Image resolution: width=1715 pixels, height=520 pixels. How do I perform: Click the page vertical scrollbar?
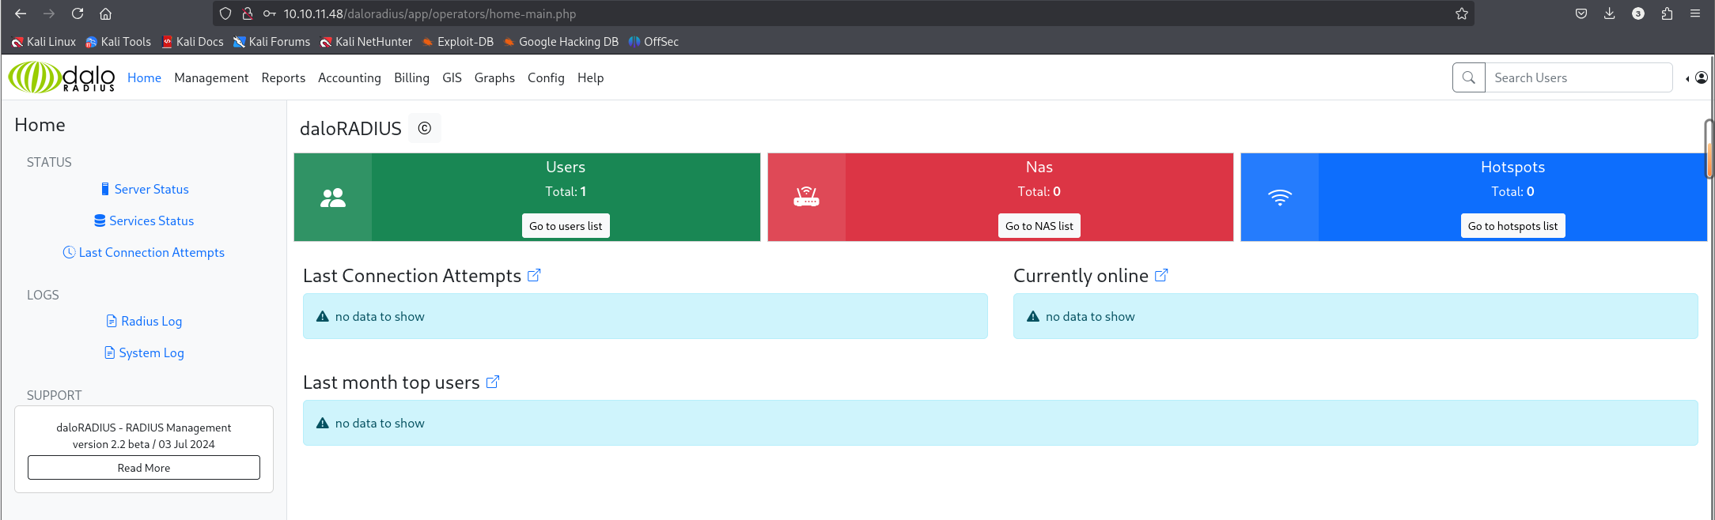point(1709,150)
